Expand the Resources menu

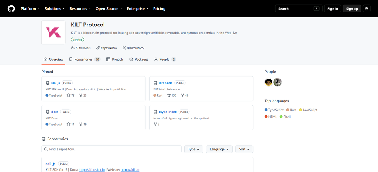80,8
